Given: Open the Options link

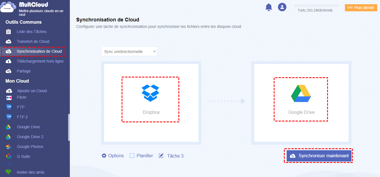Looking at the screenshot, I should 116,156.
